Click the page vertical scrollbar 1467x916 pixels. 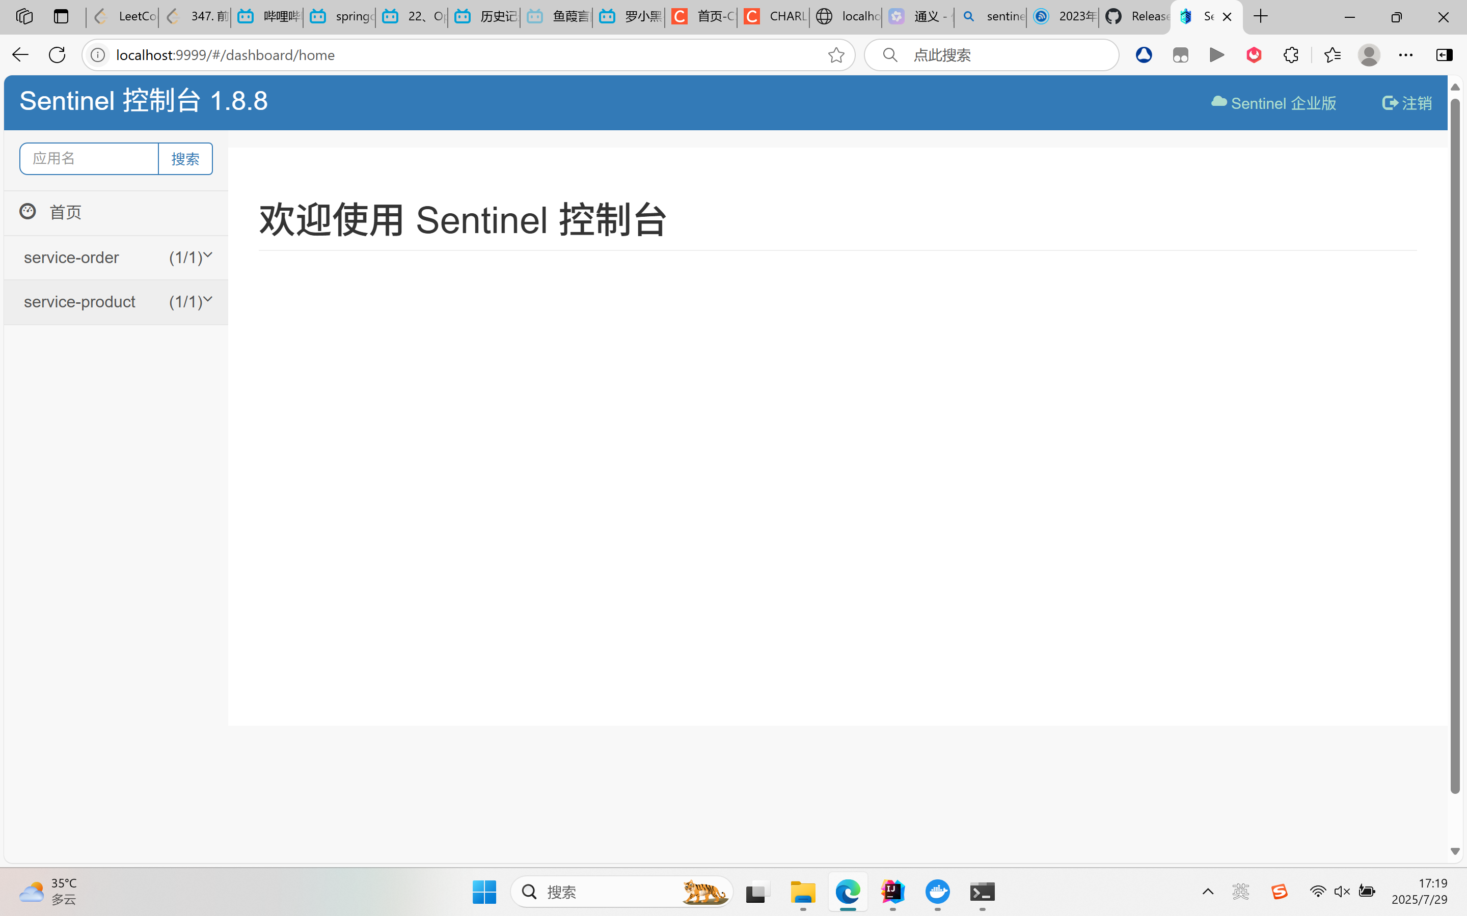pos(1455,445)
